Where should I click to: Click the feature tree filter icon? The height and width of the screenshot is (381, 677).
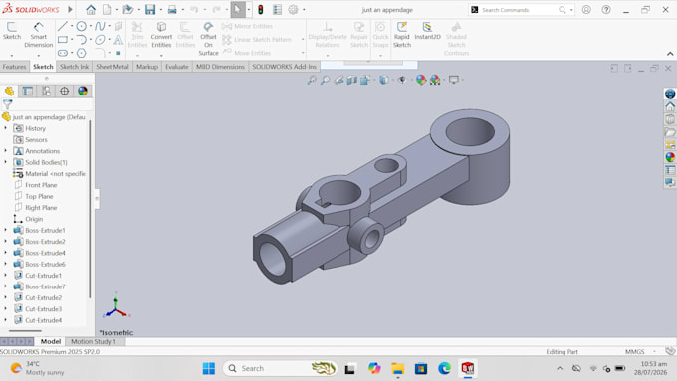7,104
